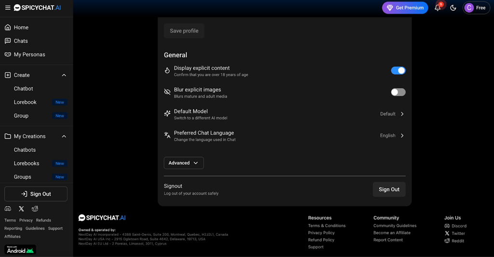Open Support link in sidebar footer
Viewport: 494px width, 257px height.
(x=55, y=229)
